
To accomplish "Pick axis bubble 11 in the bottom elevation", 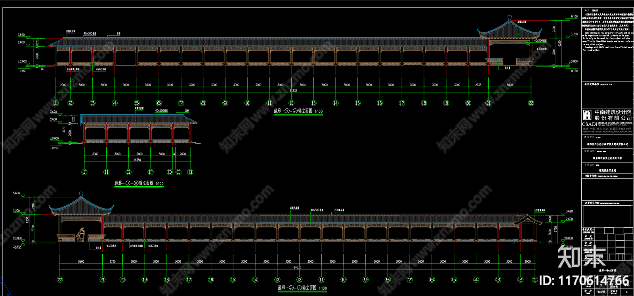I will [321, 279].
